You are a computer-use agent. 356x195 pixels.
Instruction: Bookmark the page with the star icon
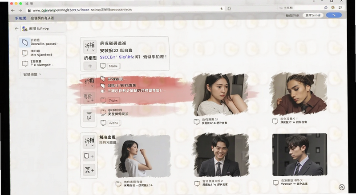pos(326,8)
